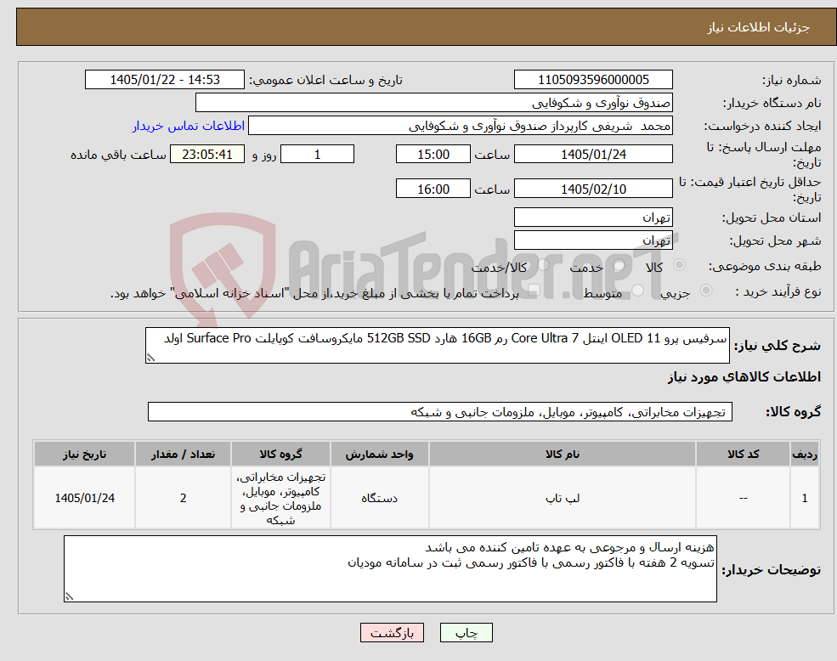The image size is (837, 661).
Task: Click the delivery city field تهران
Action: click(593, 240)
